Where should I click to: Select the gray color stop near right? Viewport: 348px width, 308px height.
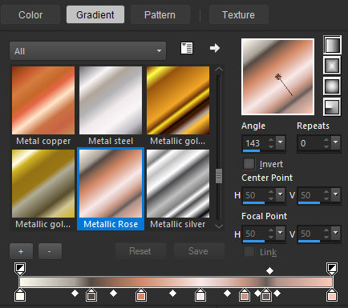[265, 295]
